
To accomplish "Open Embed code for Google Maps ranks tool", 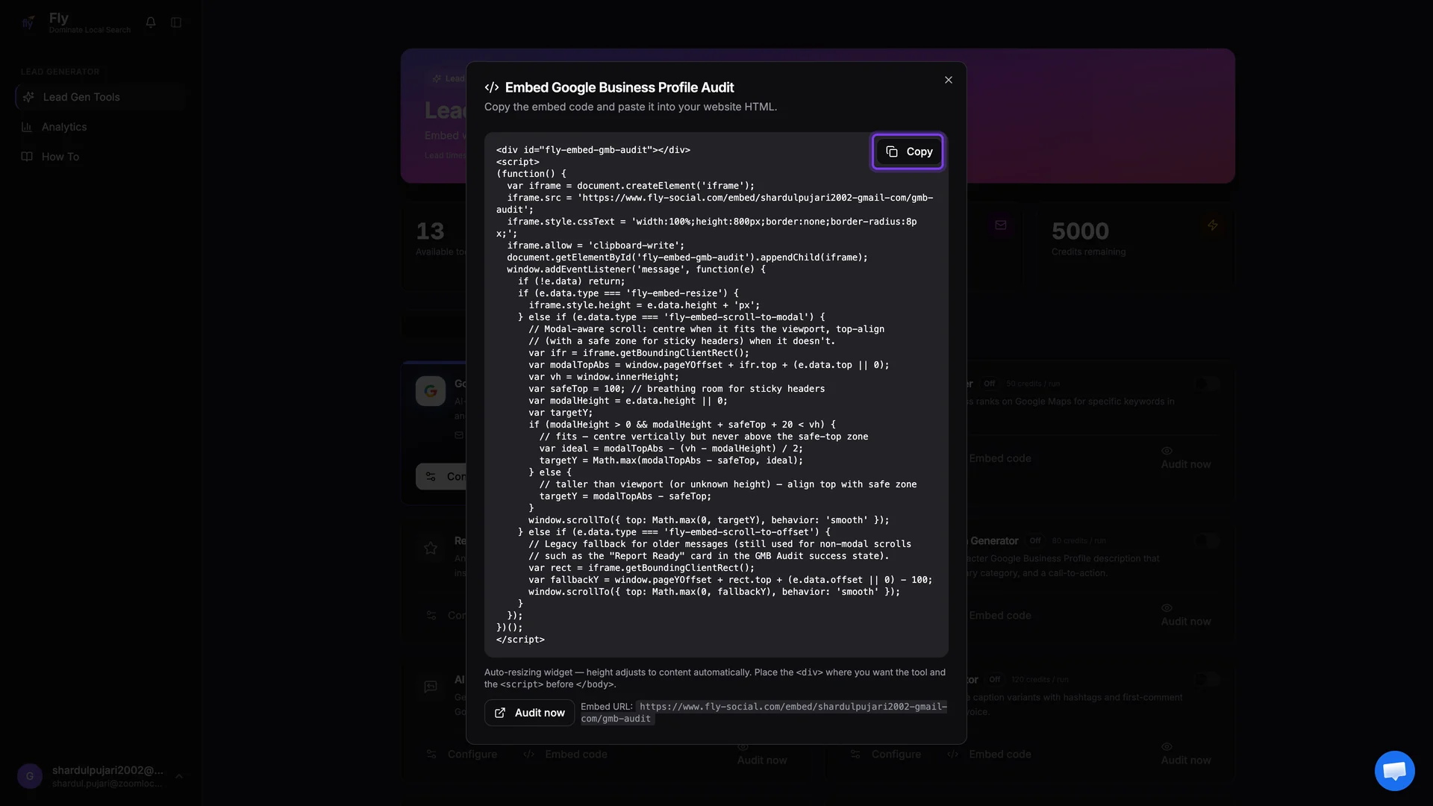I will tap(999, 458).
